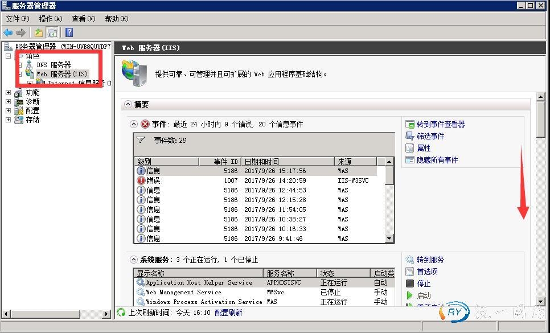Click the Up one level folder icon
This screenshot has height=333, width=550.
[39, 33]
